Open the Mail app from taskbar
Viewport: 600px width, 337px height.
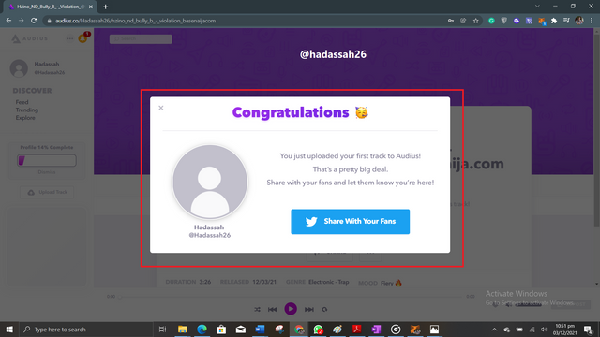click(x=241, y=329)
